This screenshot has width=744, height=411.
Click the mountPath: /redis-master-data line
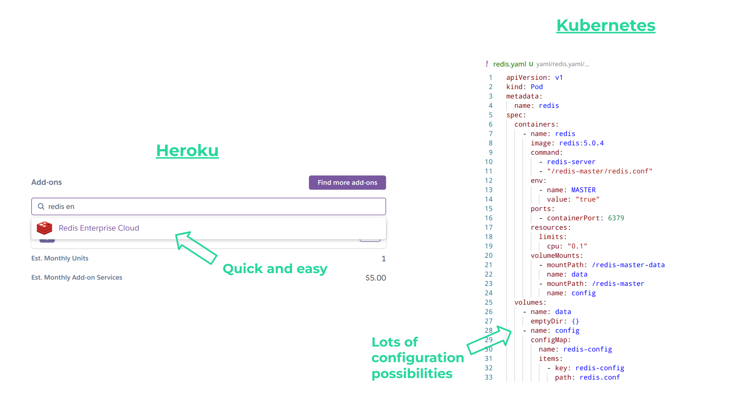602,265
